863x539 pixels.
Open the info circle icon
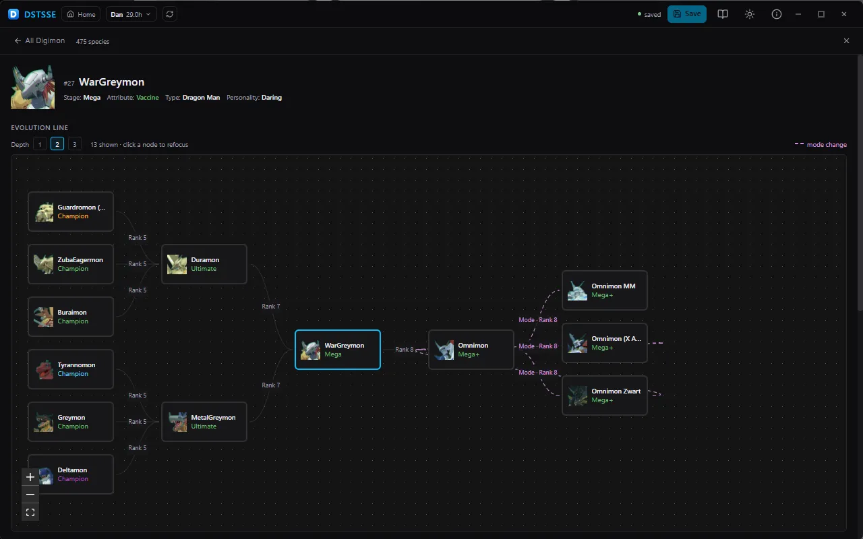(777, 14)
